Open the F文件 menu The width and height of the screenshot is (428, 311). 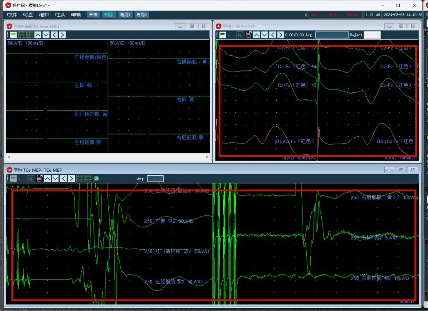[12, 15]
